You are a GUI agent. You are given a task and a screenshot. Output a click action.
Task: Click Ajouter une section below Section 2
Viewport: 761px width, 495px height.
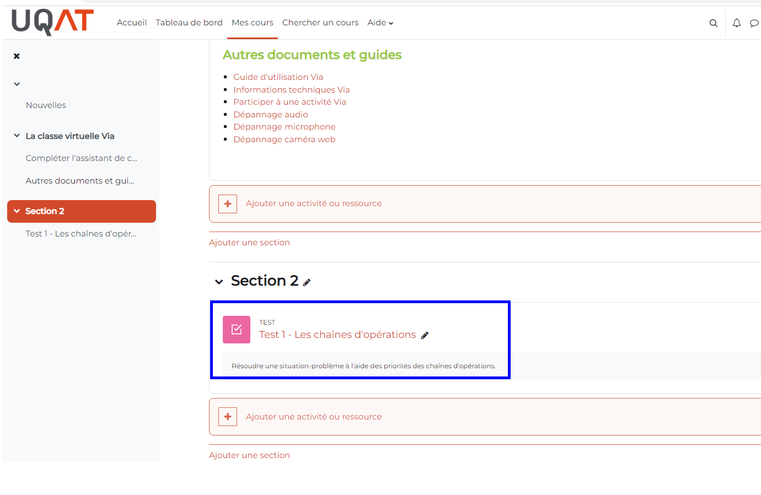point(249,455)
